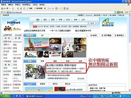Click the Edit page toolbar icon
The height and width of the screenshot is (98, 131).
[57, 8]
